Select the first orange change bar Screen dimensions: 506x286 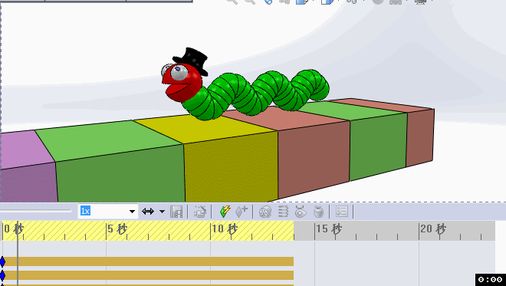tap(149, 261)
